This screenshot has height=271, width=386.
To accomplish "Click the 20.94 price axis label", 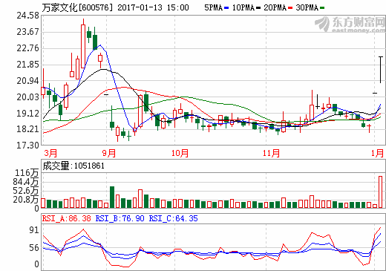I will point(28,81).
